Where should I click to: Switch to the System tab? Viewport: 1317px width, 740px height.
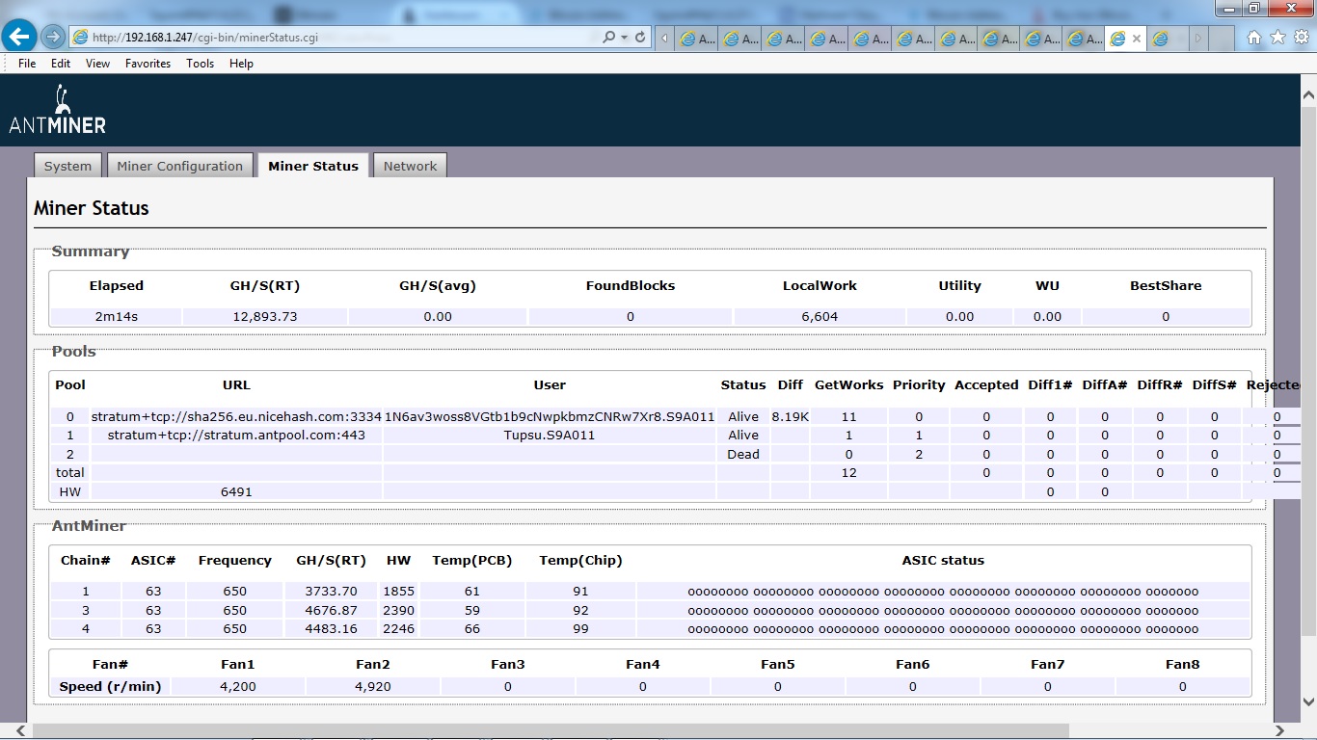coord(67,166)
